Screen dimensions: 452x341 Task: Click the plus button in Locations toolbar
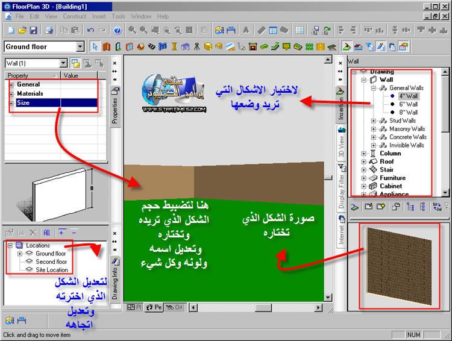[61, 233]
